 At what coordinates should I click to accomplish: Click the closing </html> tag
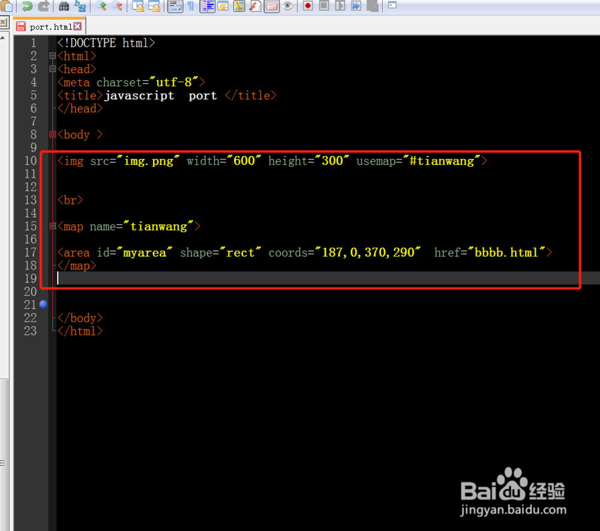[80, 331]
